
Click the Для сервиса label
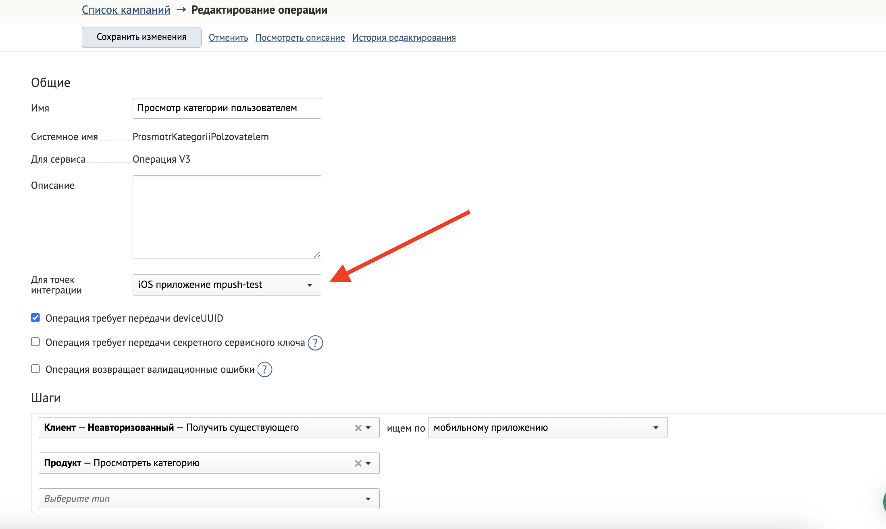coord(58,159)
